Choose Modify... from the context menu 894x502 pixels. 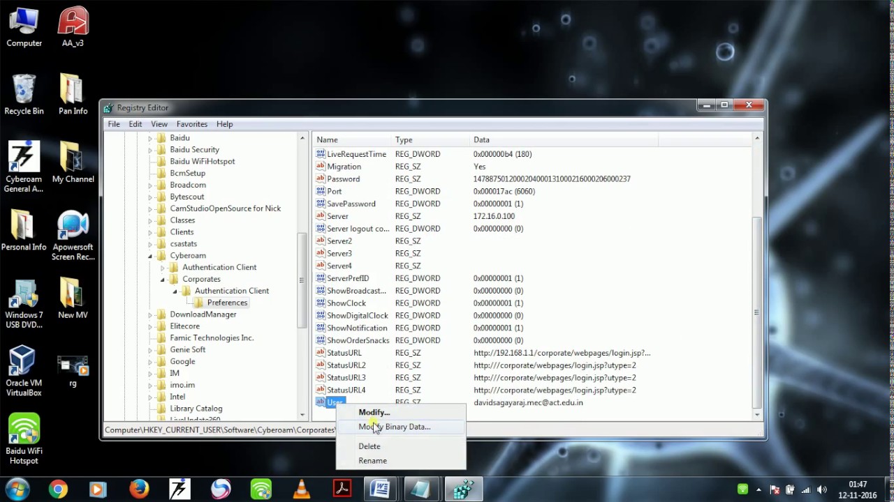pyautogui.click(x=401, y=412)
